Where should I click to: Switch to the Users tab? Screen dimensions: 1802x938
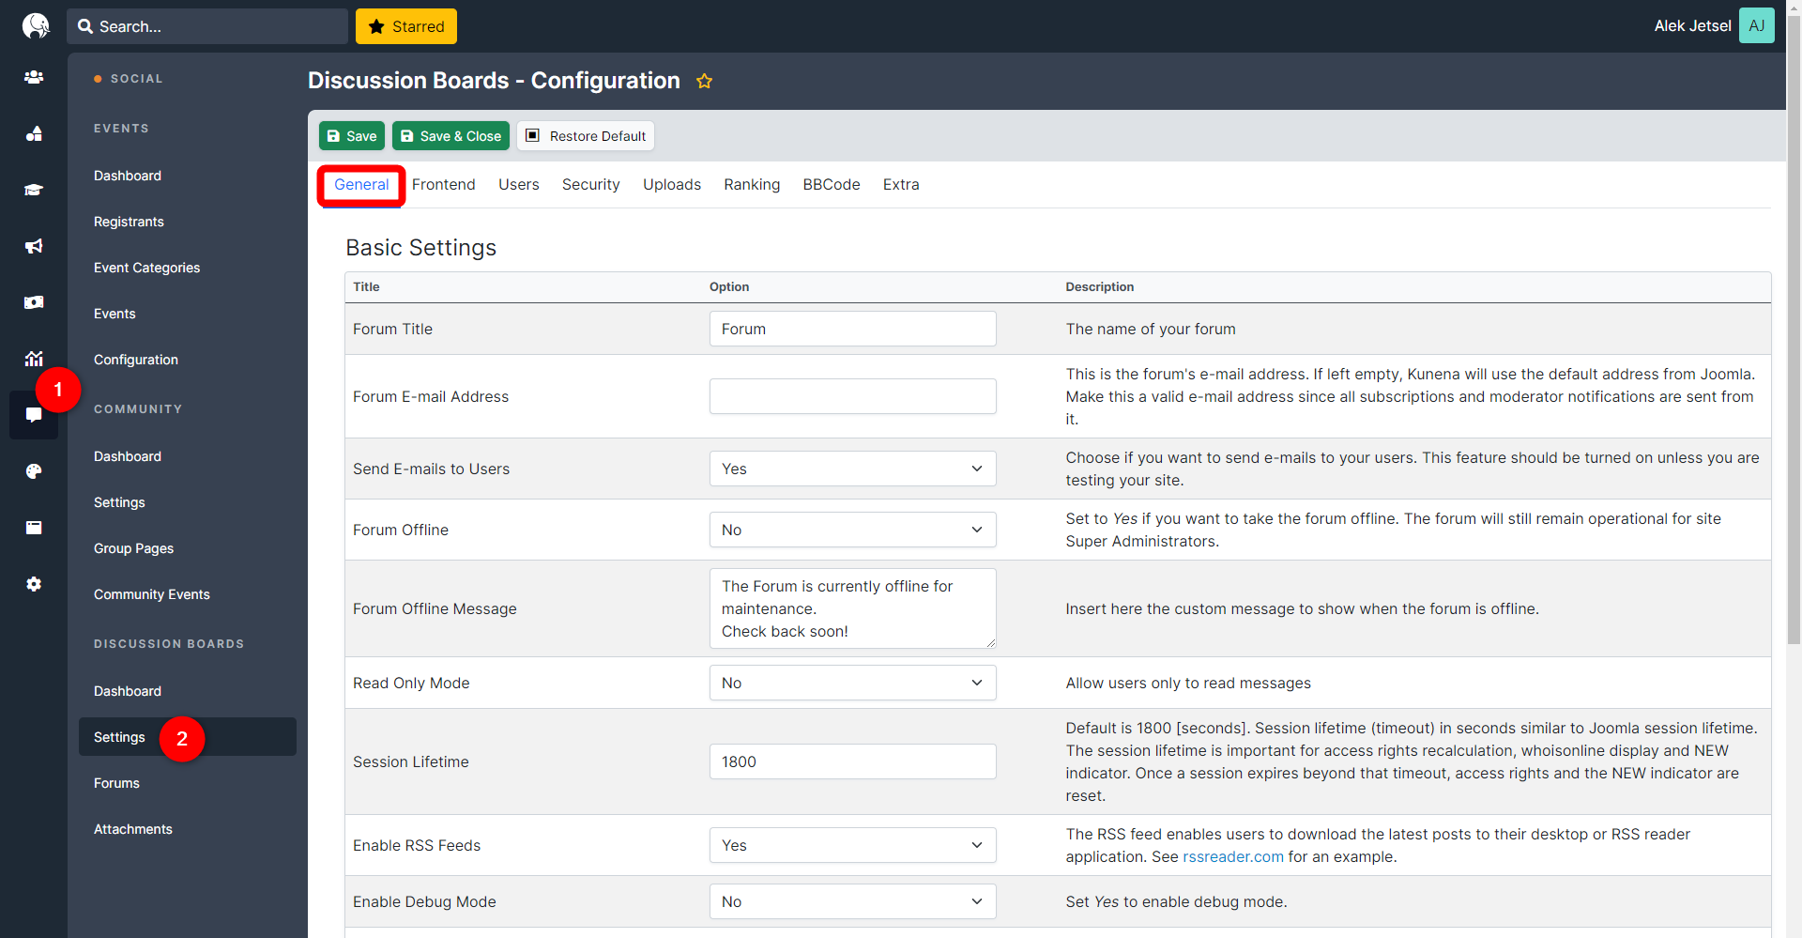518,184
